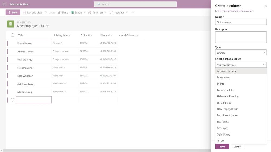Click the New Employee List green icon
The height and width of the screenshot is (152, 271).
point(11,24)
